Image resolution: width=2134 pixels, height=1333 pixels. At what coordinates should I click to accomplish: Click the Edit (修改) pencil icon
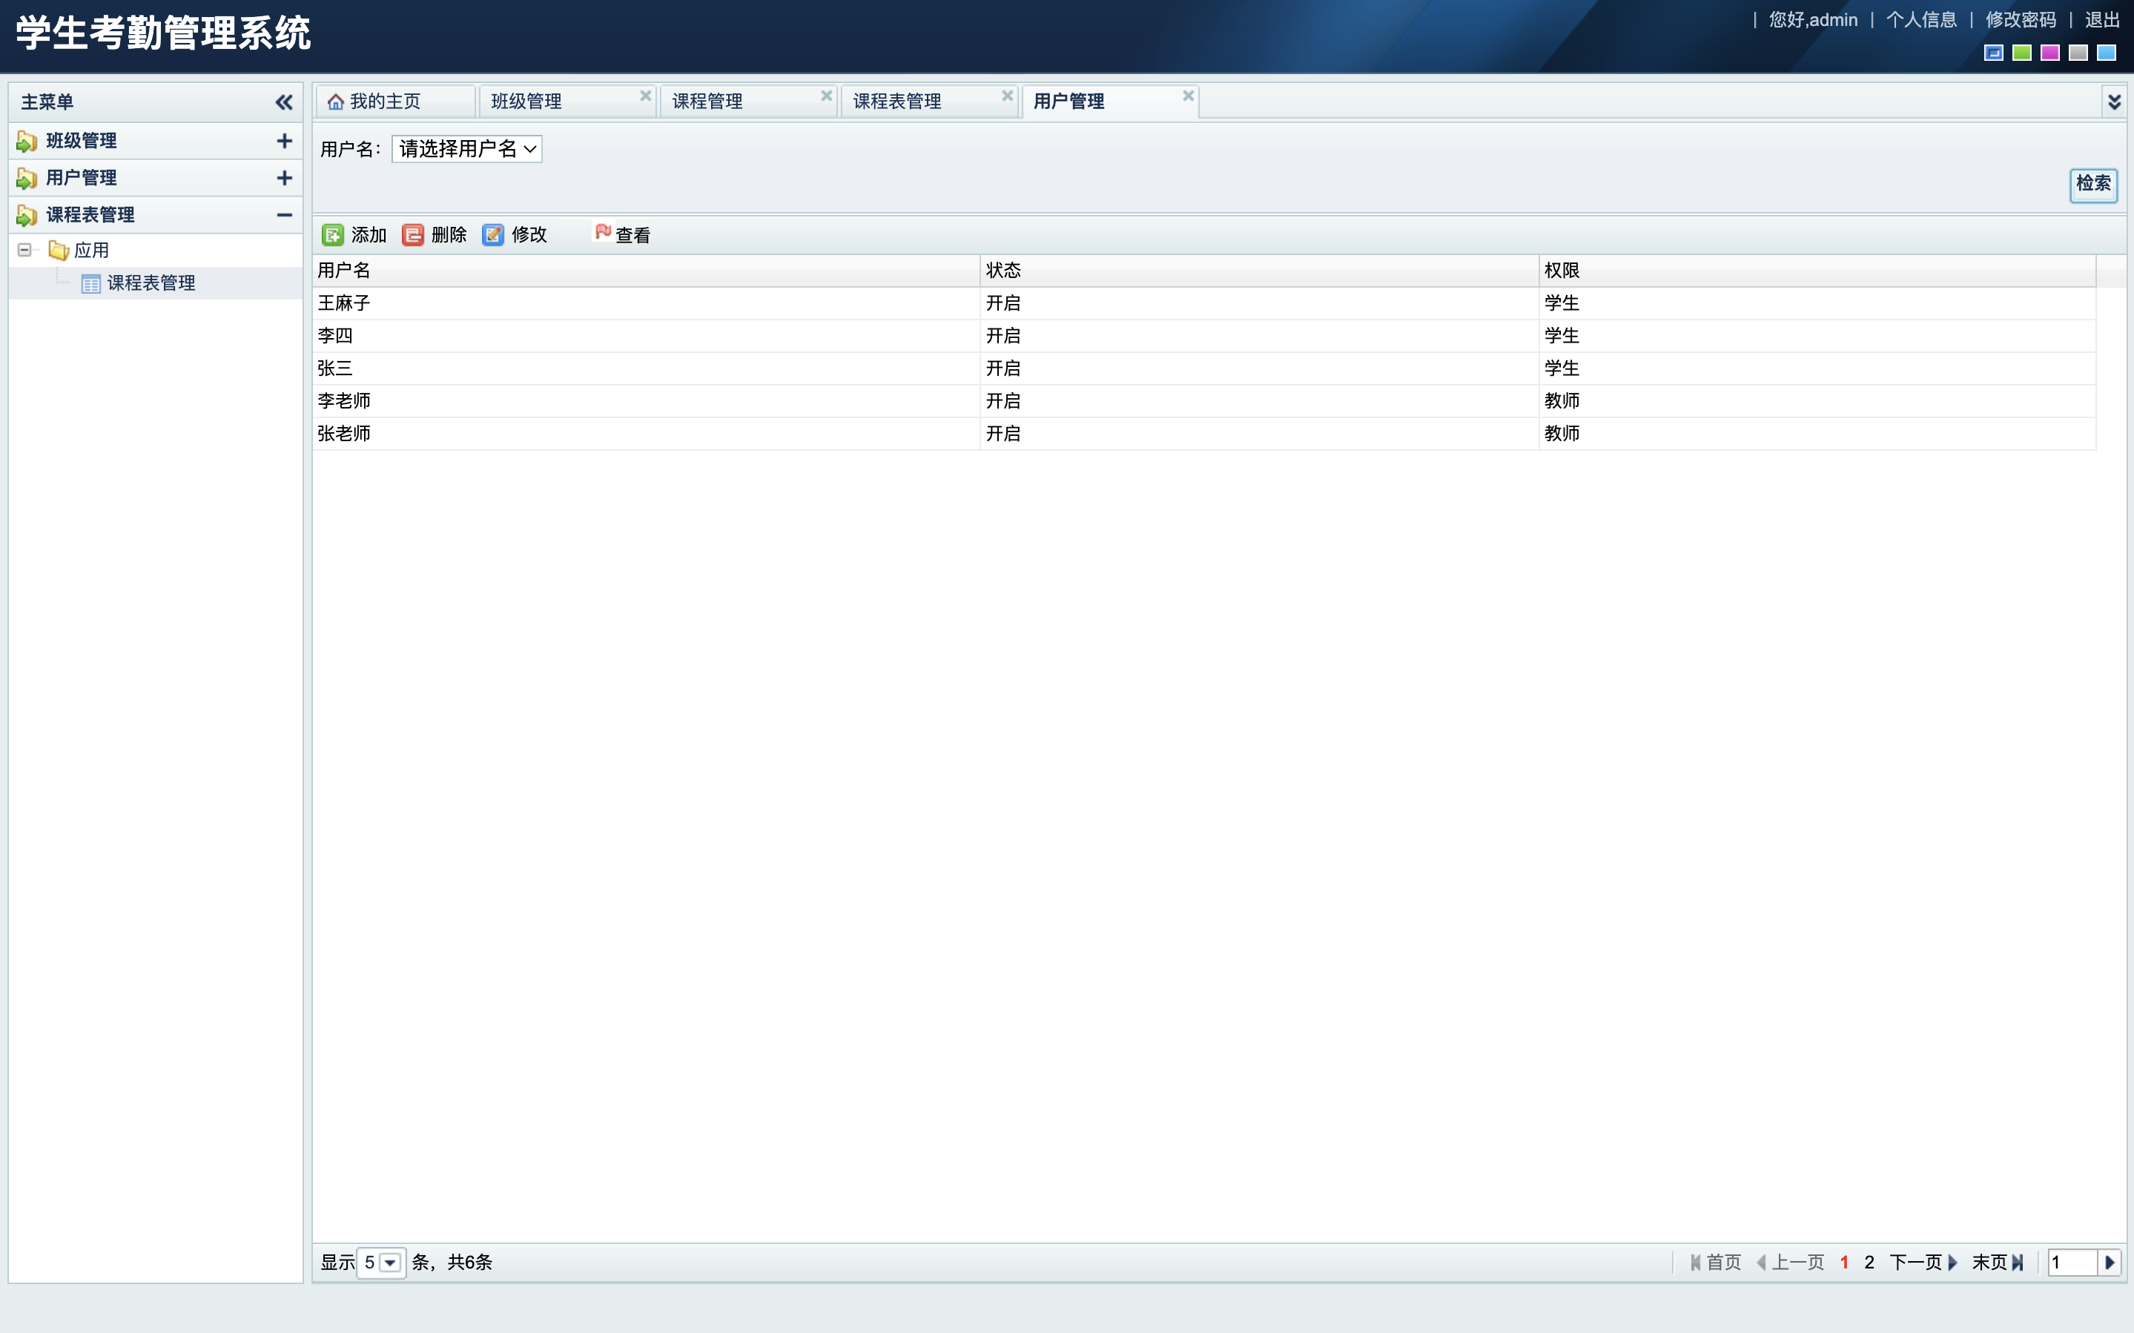493,234
